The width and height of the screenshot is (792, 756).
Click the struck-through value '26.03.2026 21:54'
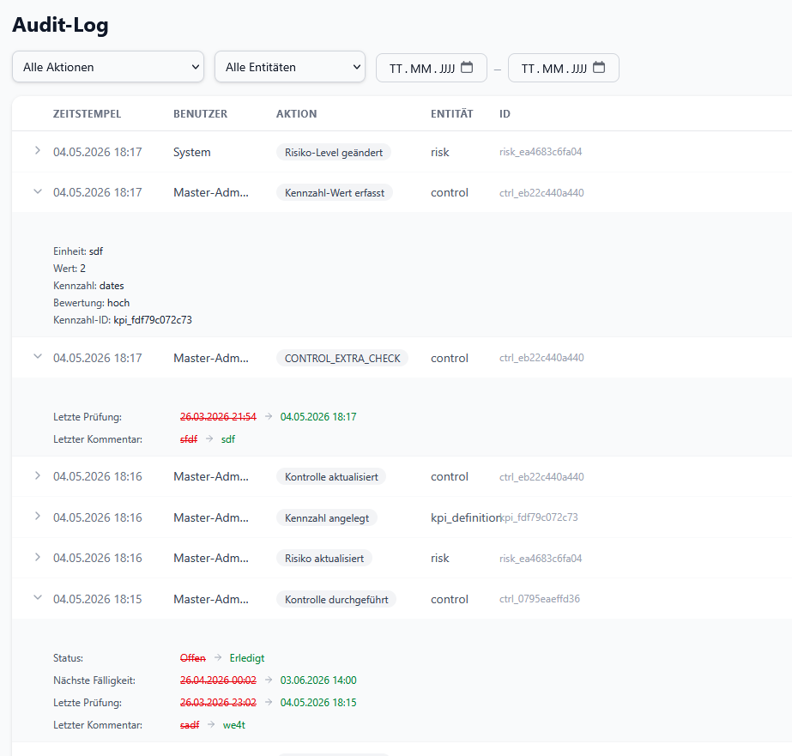[x=218, y=417]
